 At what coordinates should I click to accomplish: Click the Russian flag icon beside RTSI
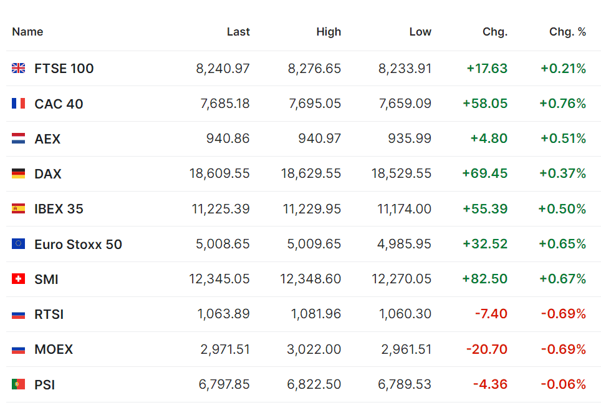[x=19, y=315]
